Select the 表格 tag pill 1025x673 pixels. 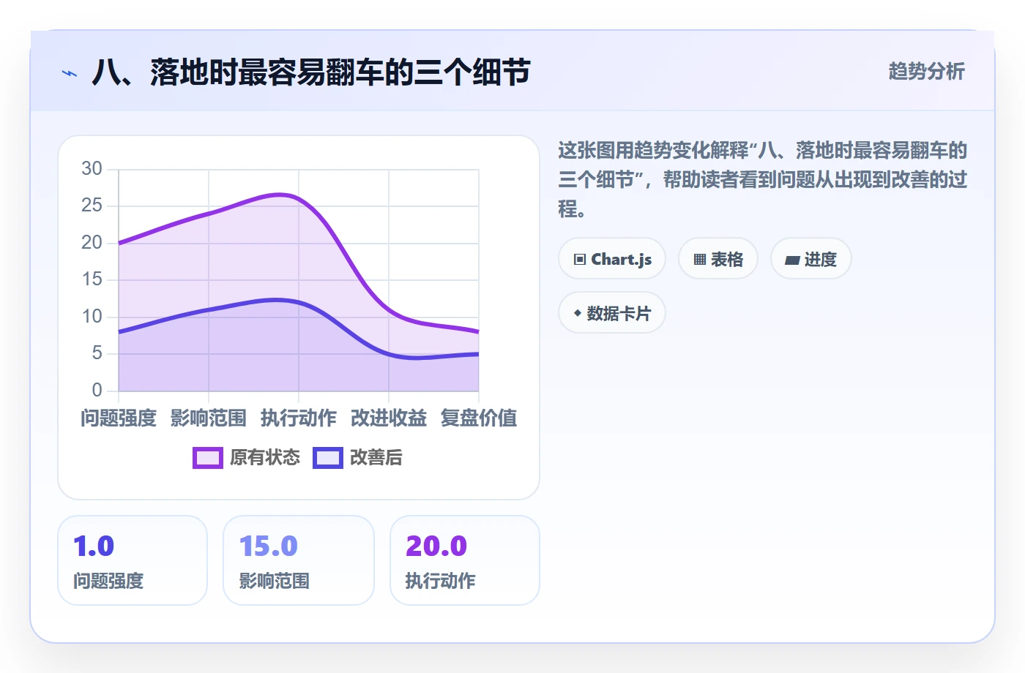click(x=718, y=259)
